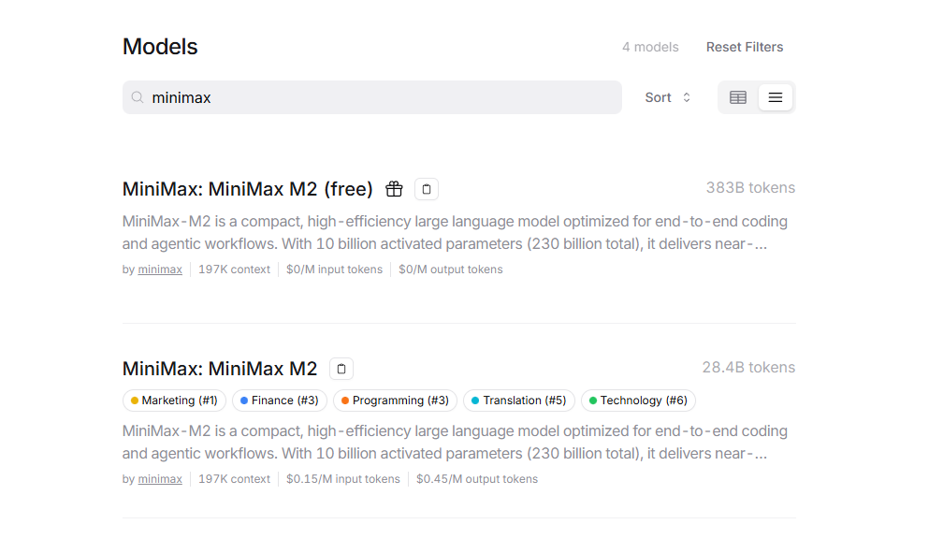
Task: Select the Marketing (#1) category chip
Action: (x=174, y=400)
